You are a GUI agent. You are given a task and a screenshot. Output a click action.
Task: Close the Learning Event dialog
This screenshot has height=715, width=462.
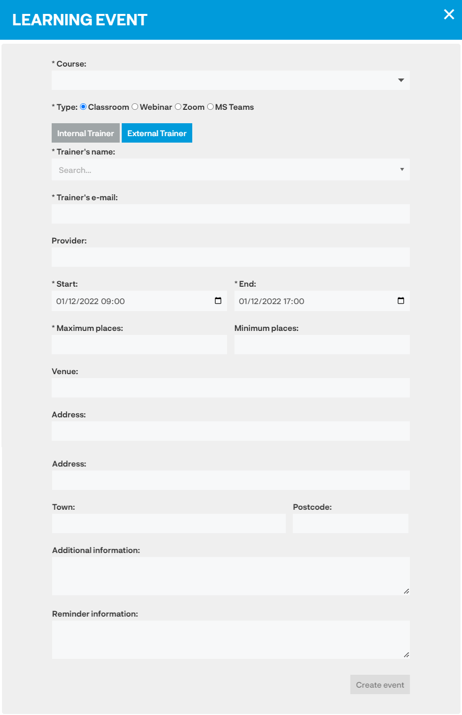(x=449, y=14)
